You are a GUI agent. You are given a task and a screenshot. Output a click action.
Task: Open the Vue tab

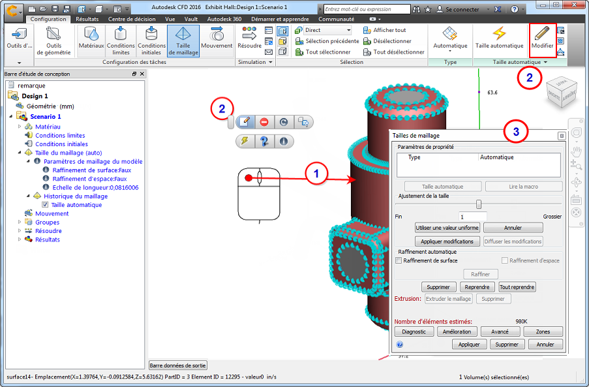pyautogui.click(x=170, y=19)
